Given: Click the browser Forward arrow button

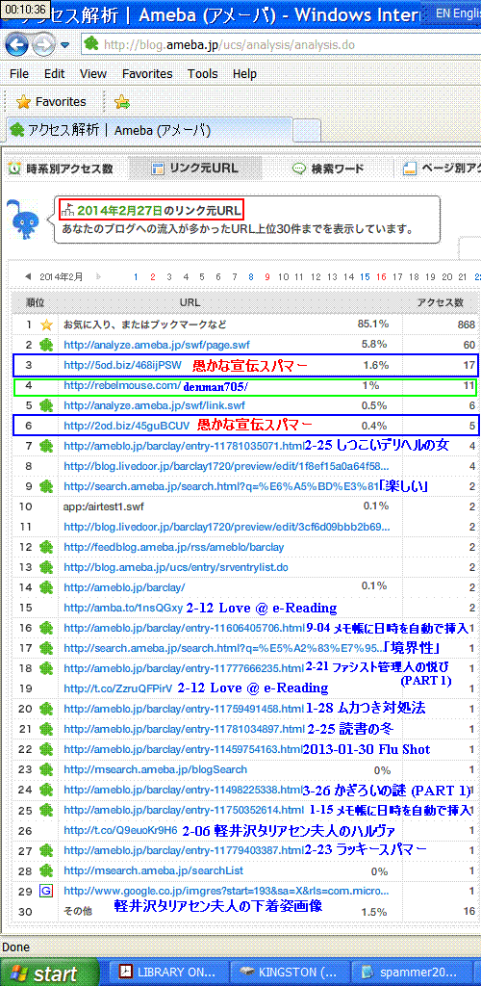Looking at the screenshot, I should [44, 44].
